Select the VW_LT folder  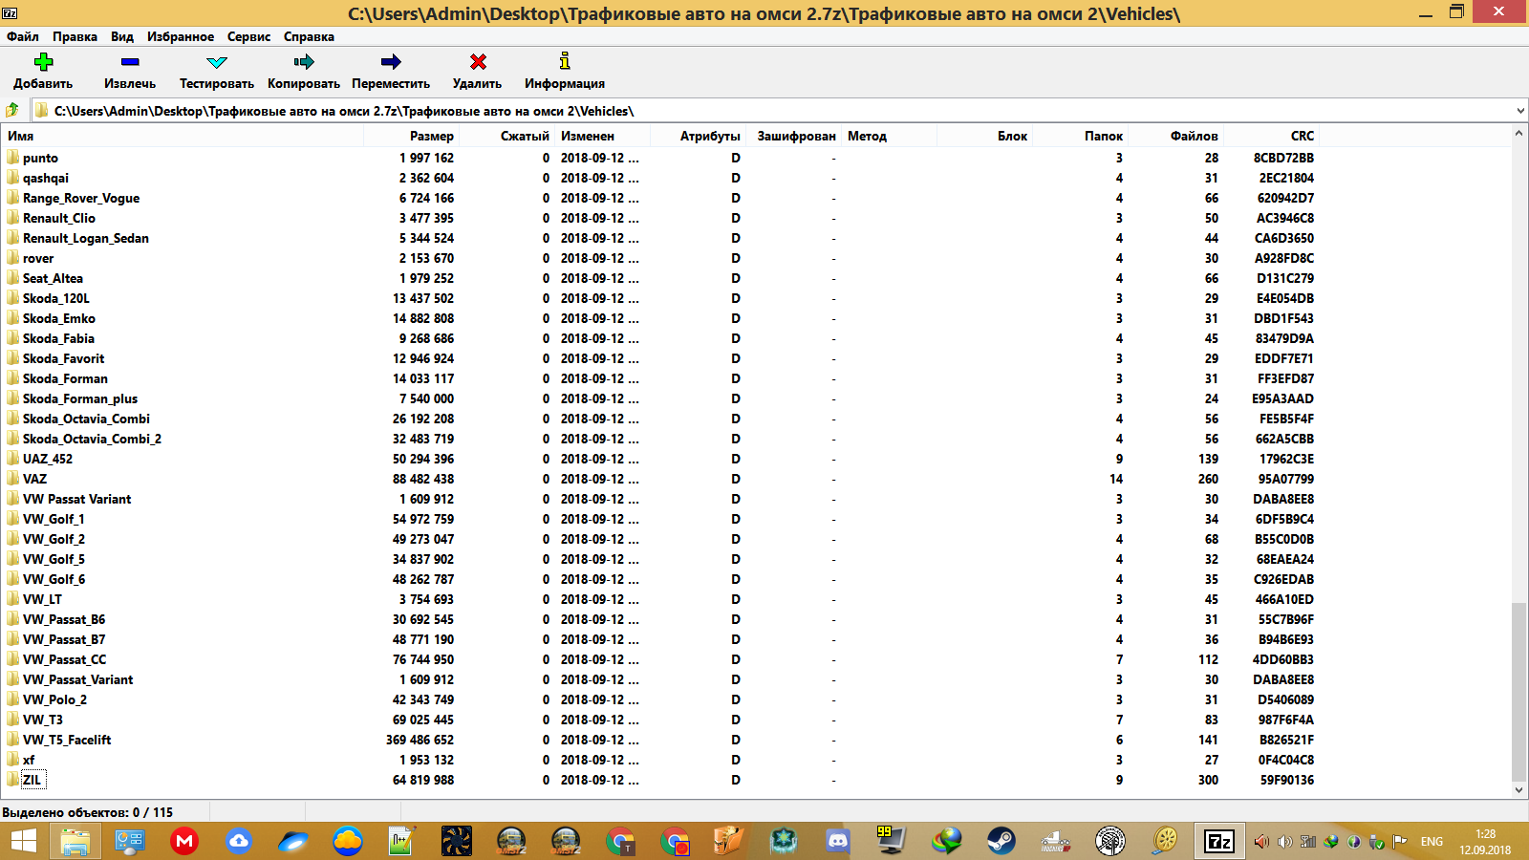(42, 599)
